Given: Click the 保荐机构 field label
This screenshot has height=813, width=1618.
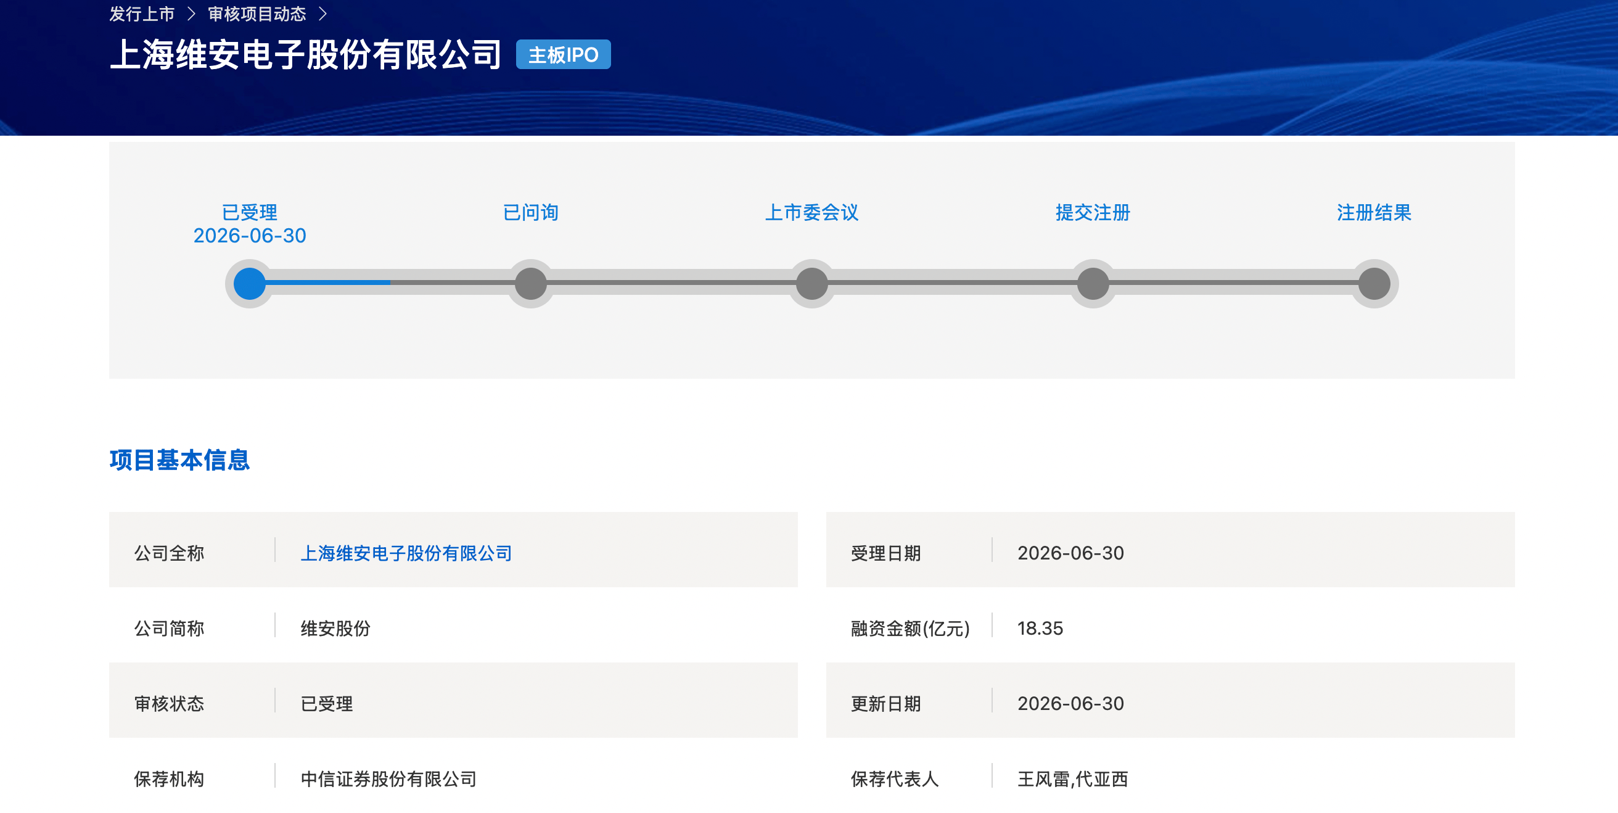Looking at the screenshot, I should coord(169,779).
